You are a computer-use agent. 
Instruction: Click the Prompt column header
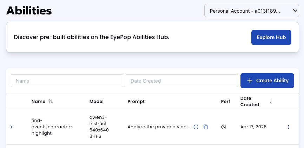(x=136, y=102)
